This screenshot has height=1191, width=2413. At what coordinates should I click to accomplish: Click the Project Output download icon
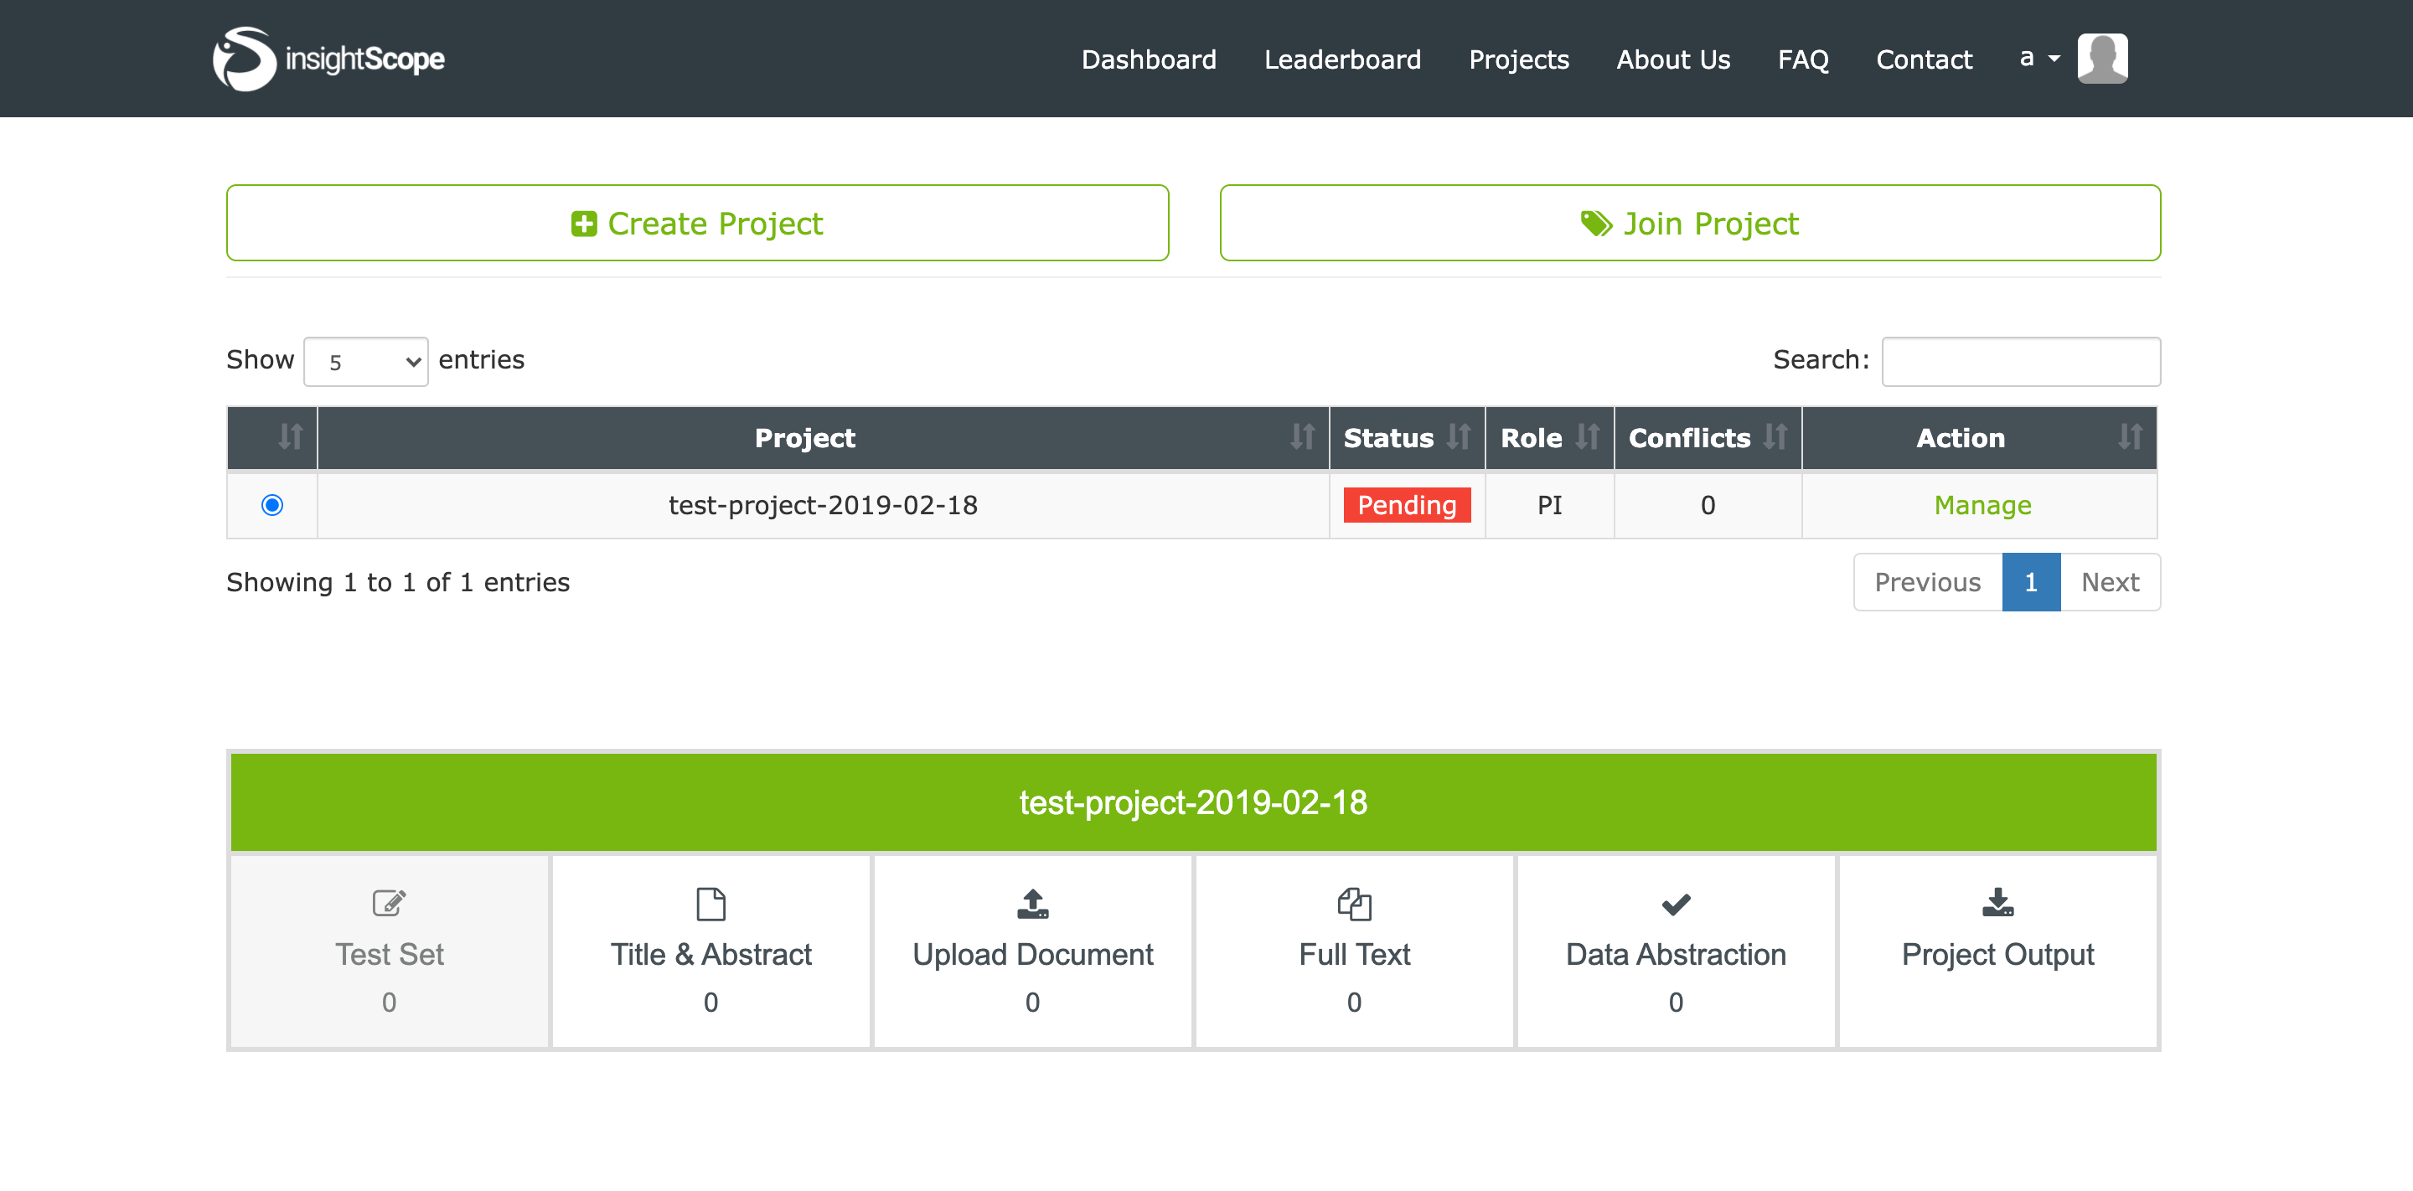(1997, 902)
